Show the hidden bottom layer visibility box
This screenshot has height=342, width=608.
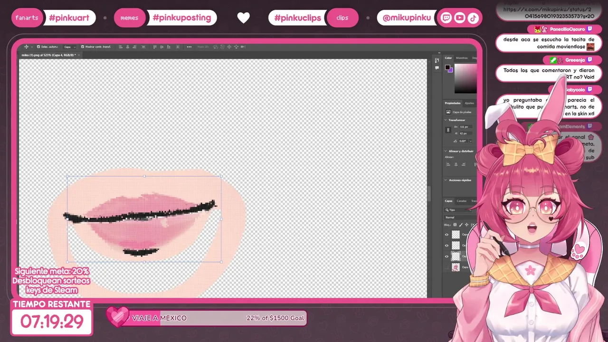446,267
